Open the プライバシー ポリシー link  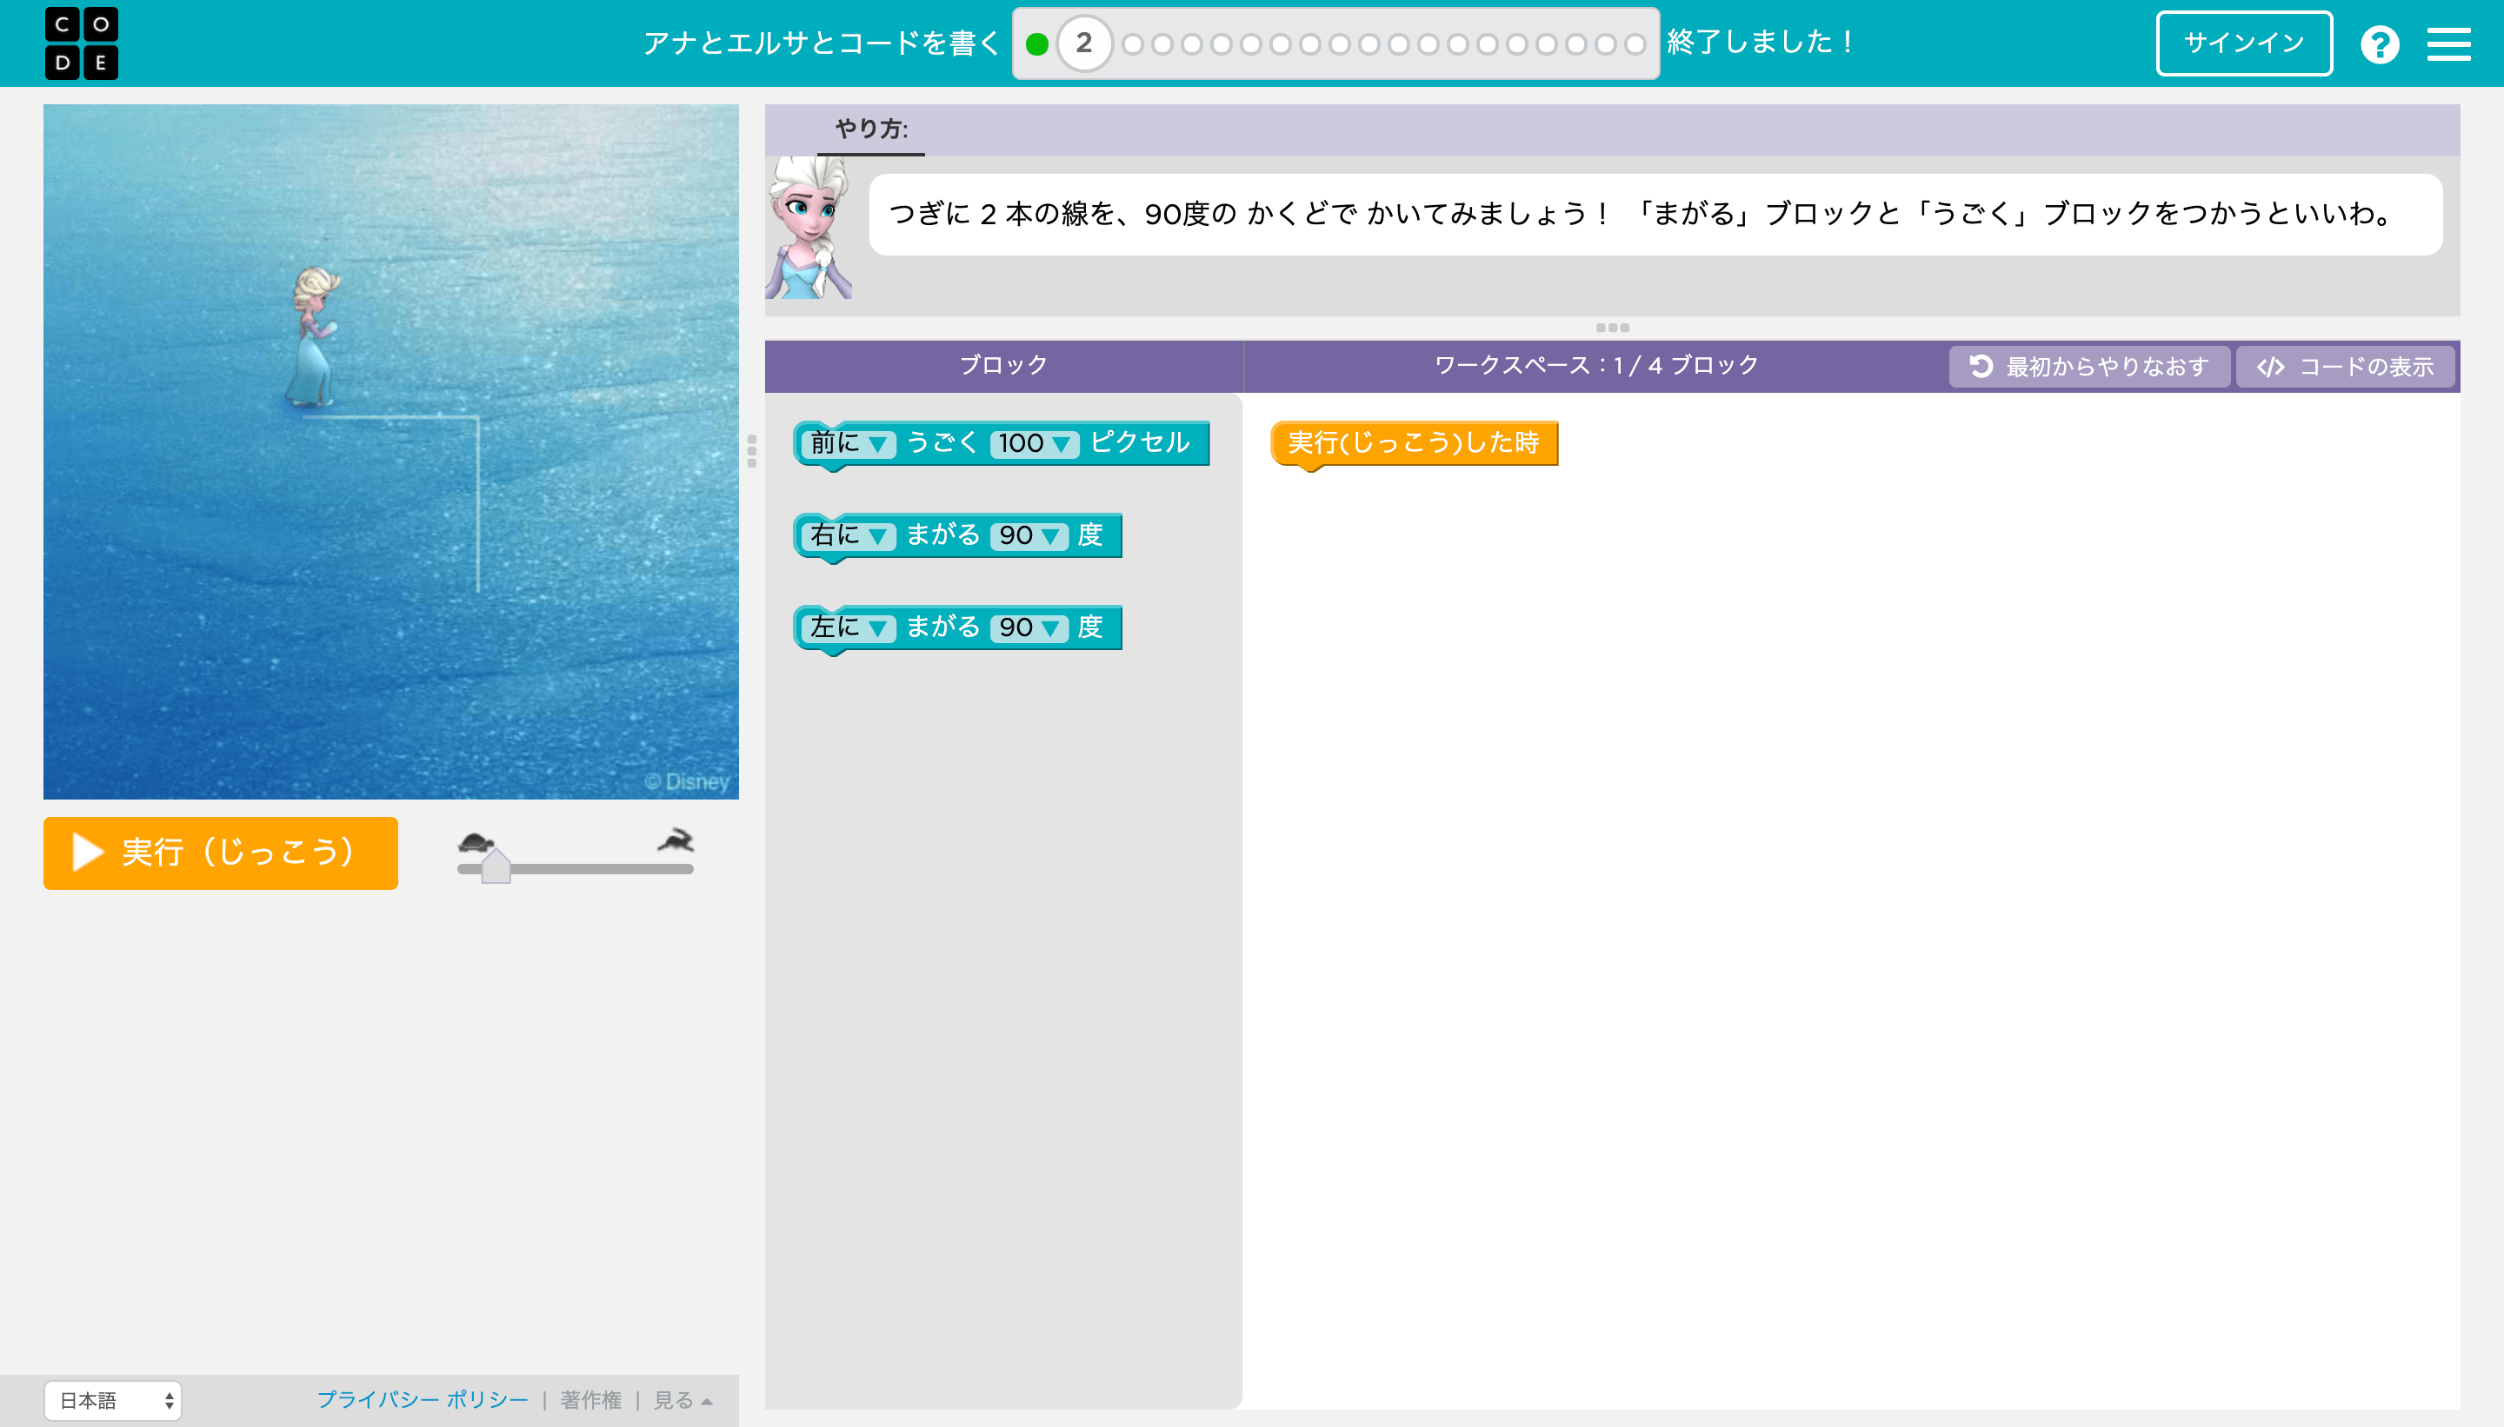click(423, 1399)
